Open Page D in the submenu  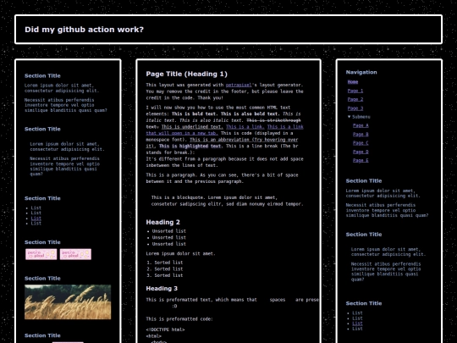click(361, 152)
